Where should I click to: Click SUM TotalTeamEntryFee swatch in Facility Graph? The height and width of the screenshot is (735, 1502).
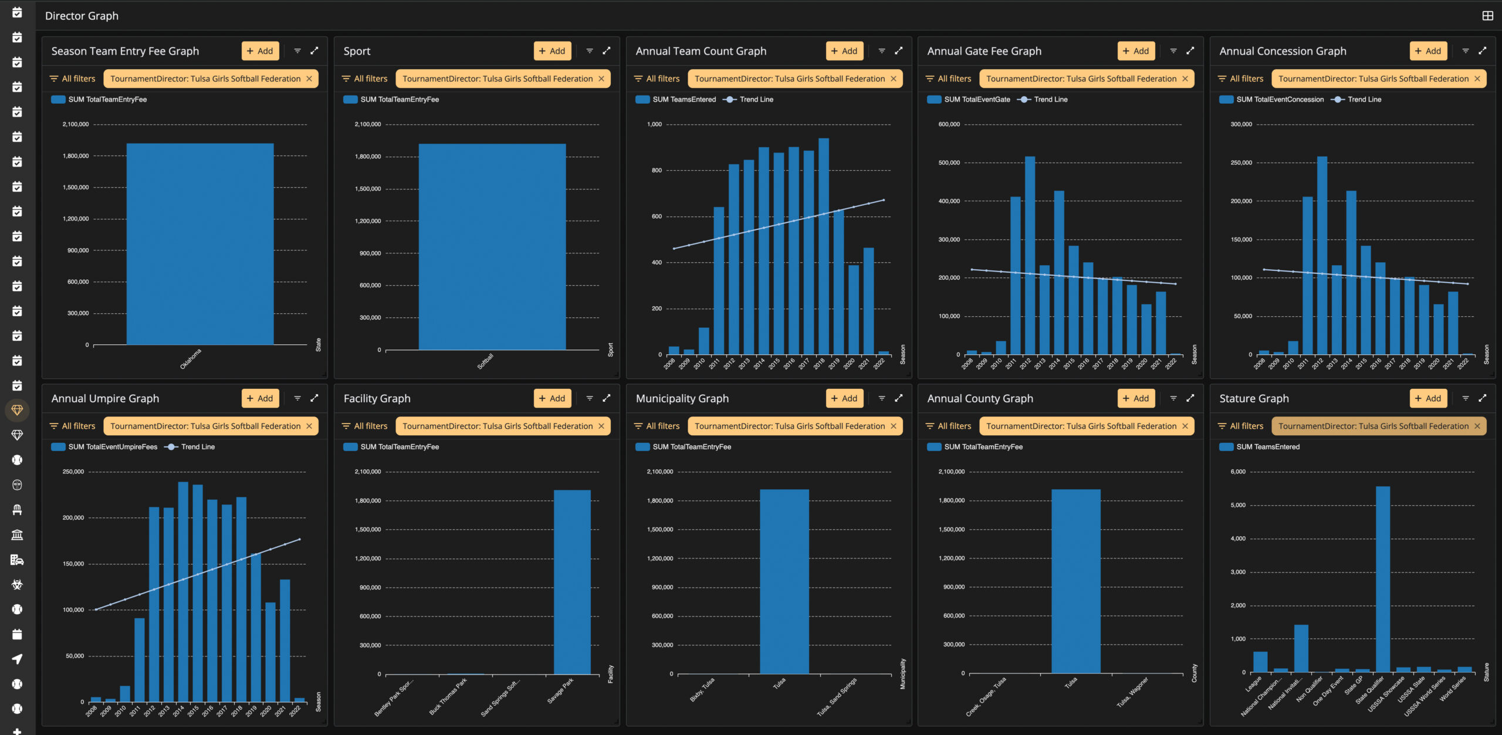[x=350, y=447]
